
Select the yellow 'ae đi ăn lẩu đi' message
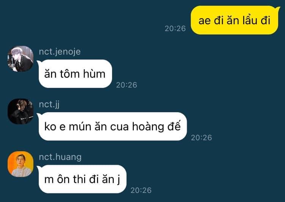pos(234,20)
